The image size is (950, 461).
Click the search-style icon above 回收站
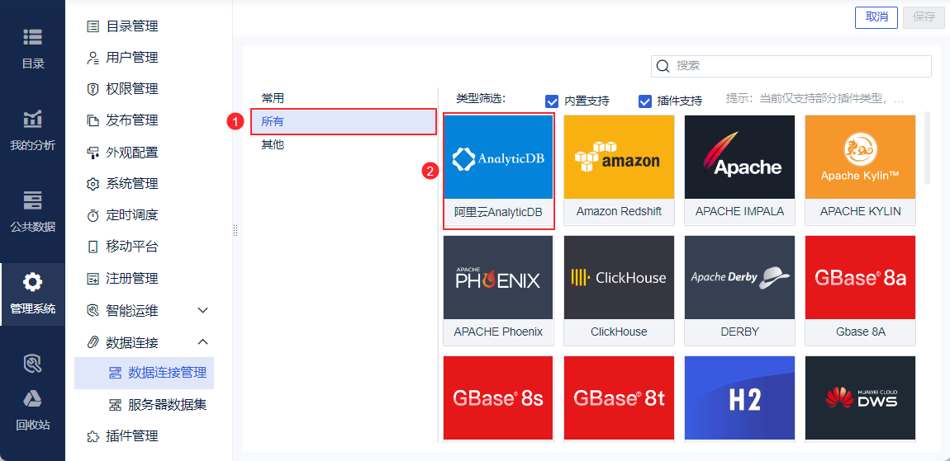(33, 363)
